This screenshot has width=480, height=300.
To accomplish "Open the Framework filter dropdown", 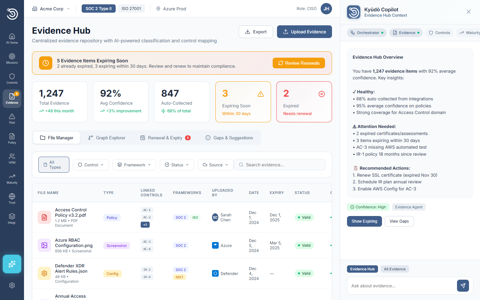I will coord(134,165).
